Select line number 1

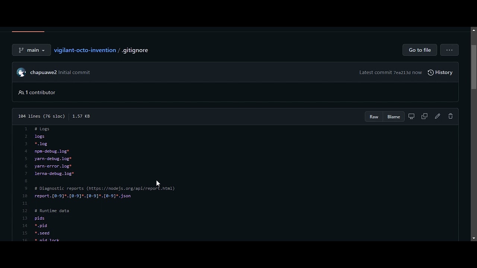26,129
